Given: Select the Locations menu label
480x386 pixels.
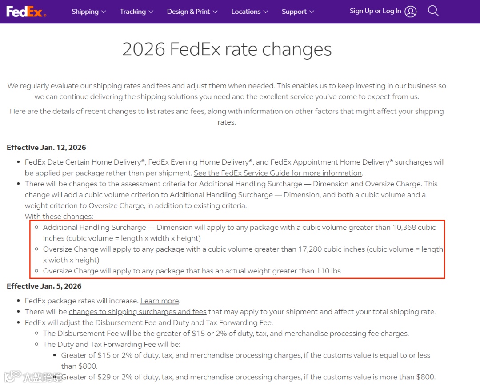Looking at the screenshot, I should [246, 12].
